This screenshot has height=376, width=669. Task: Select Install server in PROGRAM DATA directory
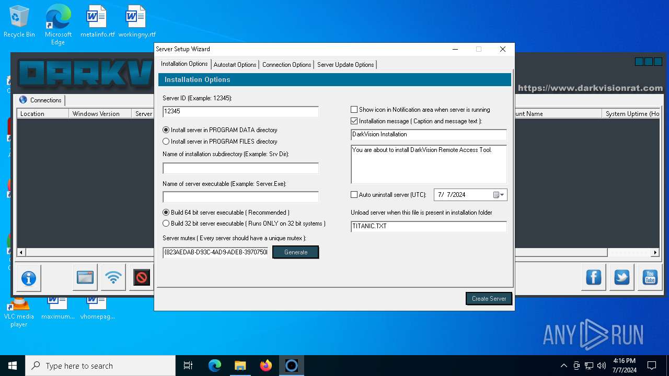pos(220,130)
